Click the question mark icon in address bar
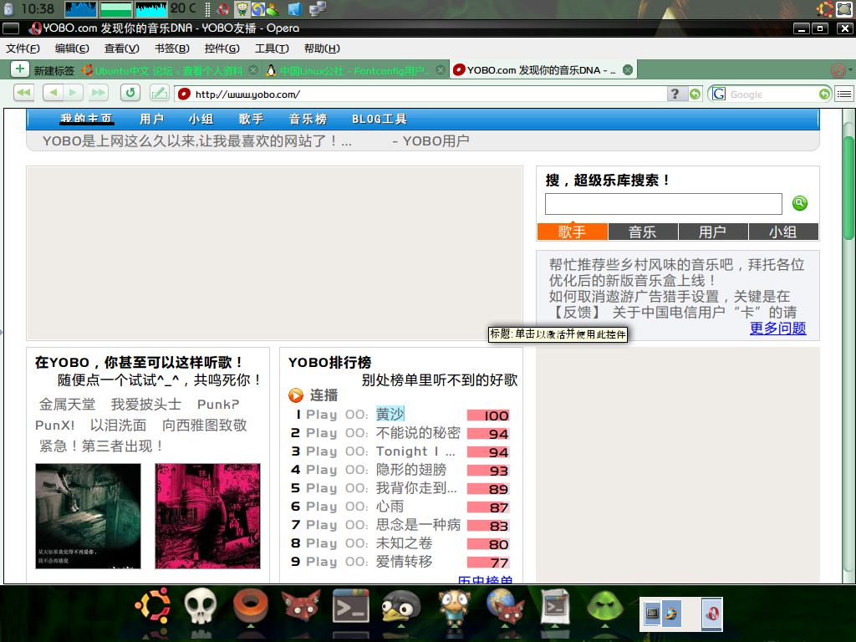Viewport: 856px width, 642px height. (x=675, y=94)
